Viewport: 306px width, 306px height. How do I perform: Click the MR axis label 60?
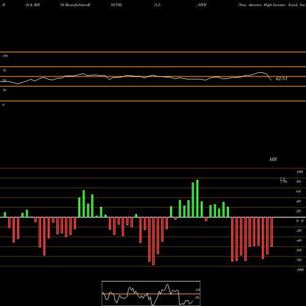pos(299,192)
